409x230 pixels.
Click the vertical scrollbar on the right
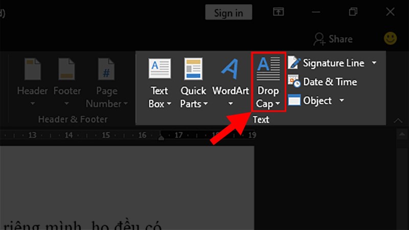click(401, 179)
